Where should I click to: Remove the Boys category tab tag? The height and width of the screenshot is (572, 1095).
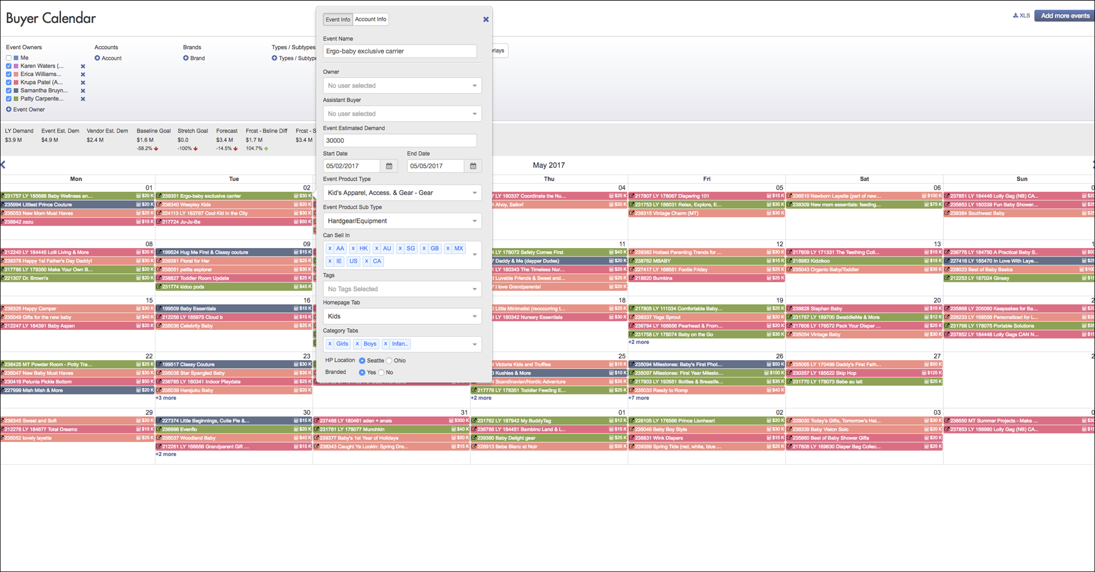coord(357,344)
